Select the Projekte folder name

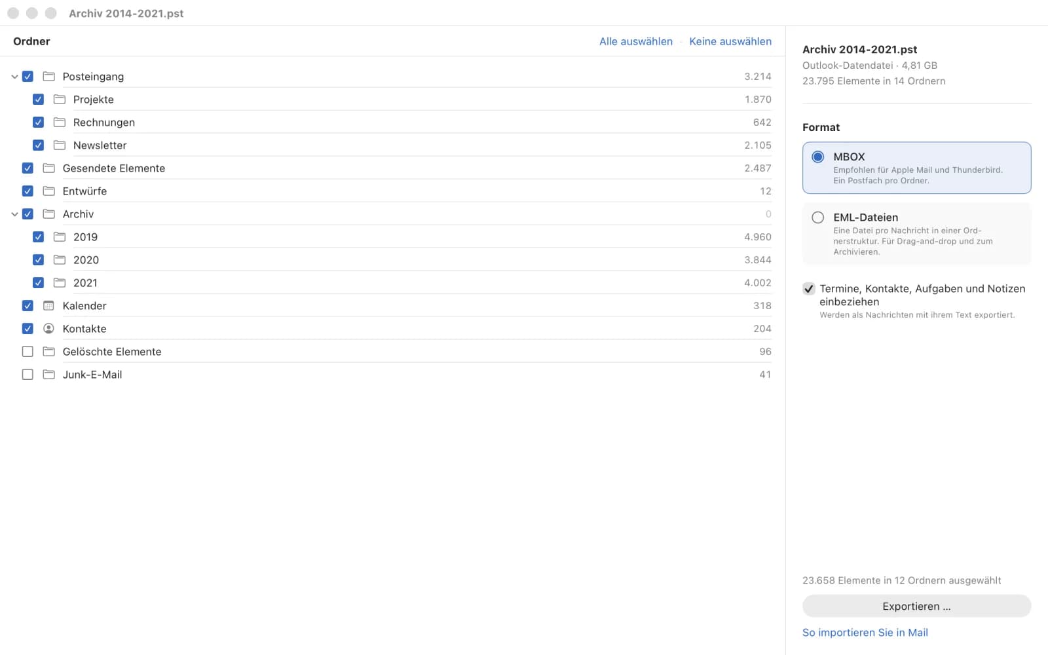[x=94, y=100]
